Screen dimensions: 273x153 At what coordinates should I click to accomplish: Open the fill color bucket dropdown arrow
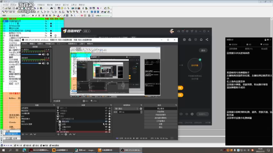[x=56, y=16]
